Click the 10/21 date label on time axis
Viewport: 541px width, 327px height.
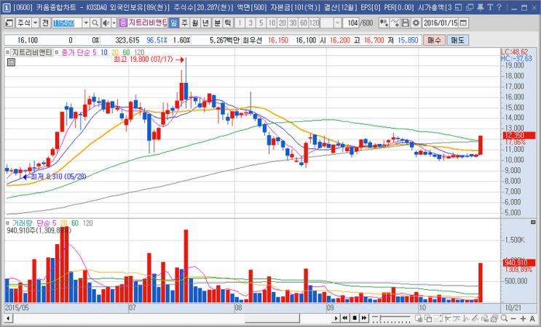[513, 307]
